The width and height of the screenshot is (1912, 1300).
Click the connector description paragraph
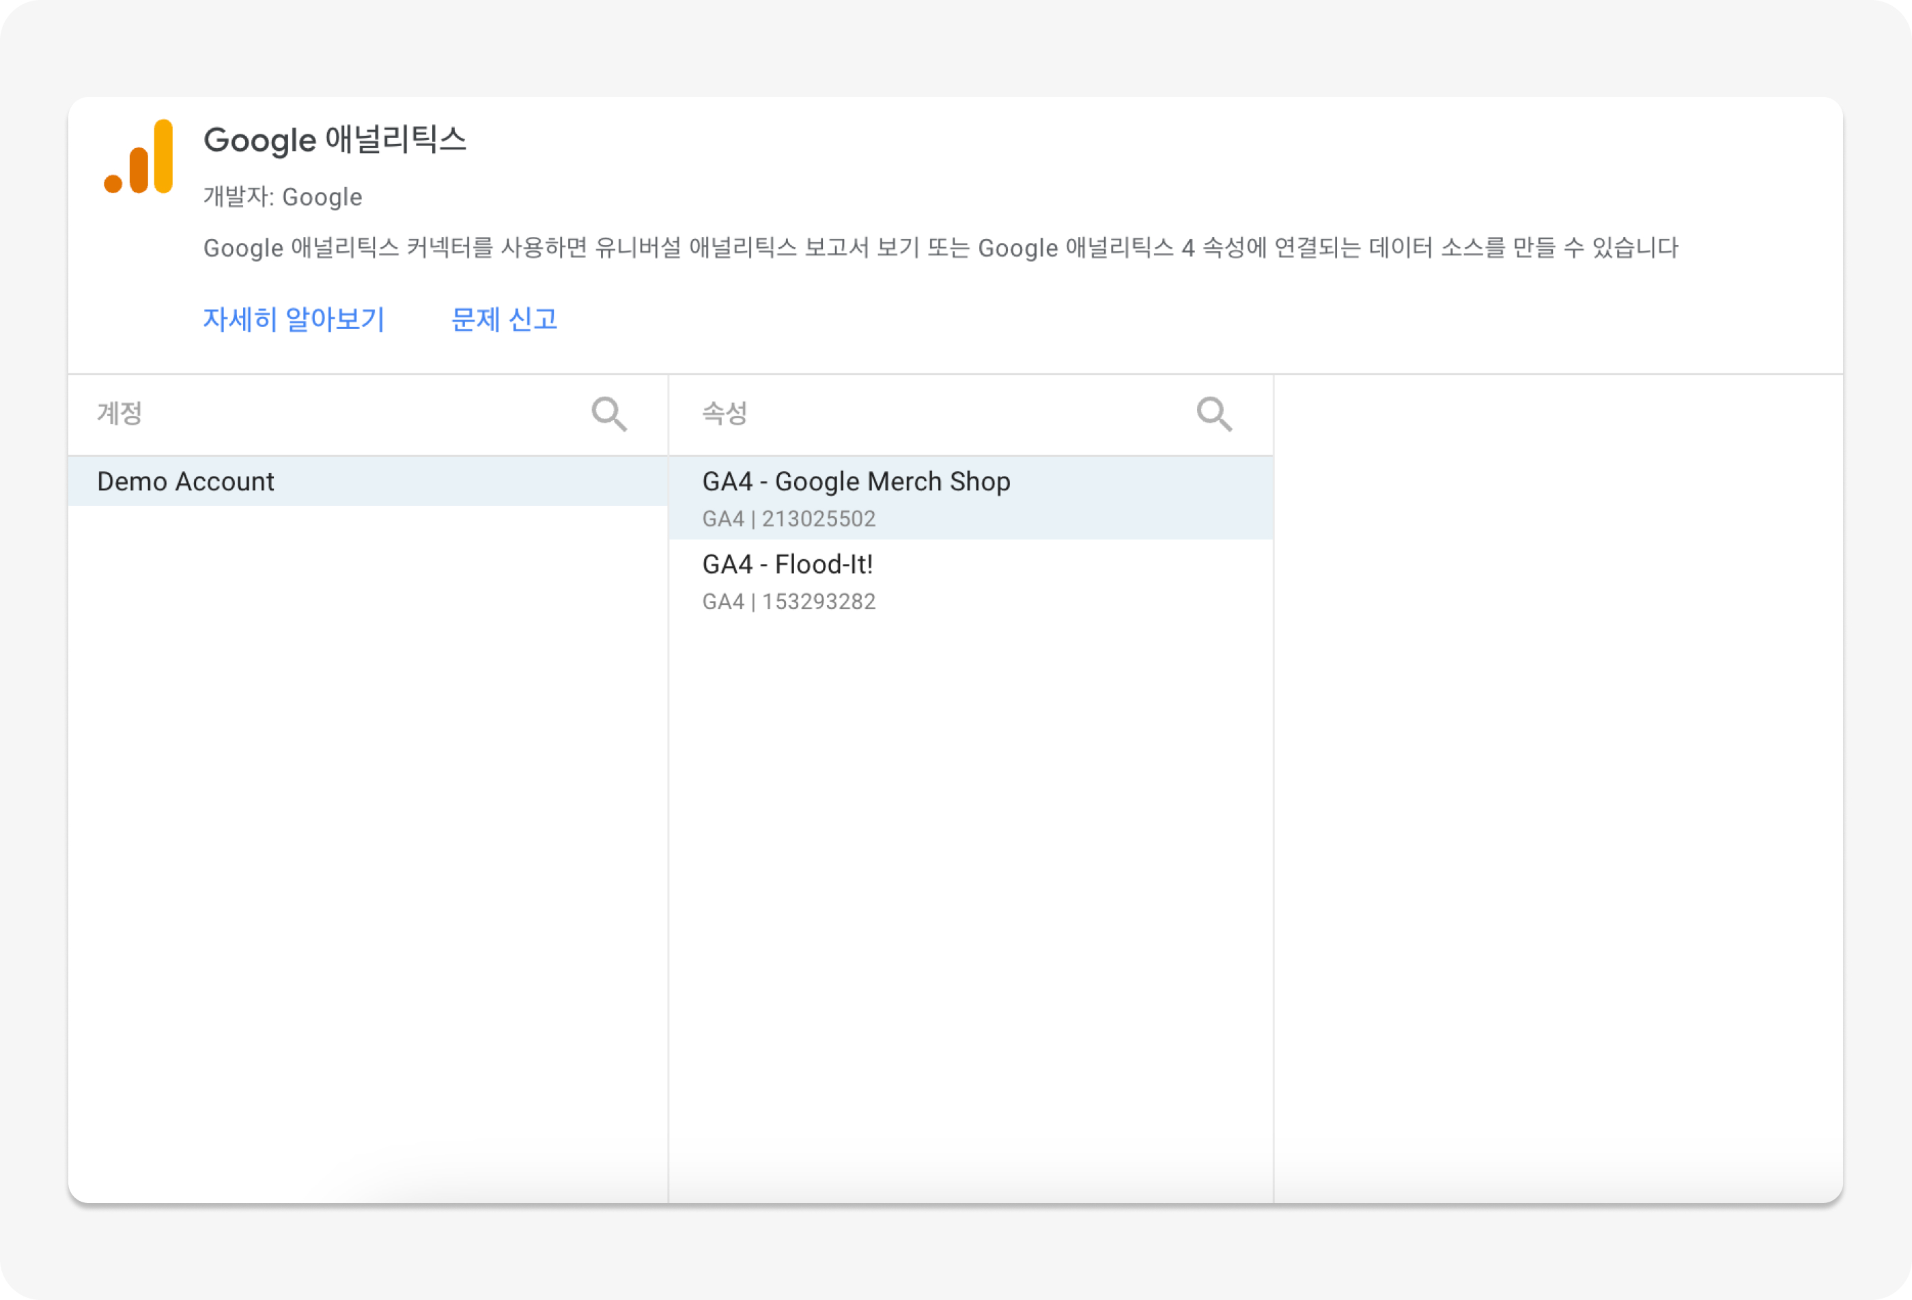[940, 248]
